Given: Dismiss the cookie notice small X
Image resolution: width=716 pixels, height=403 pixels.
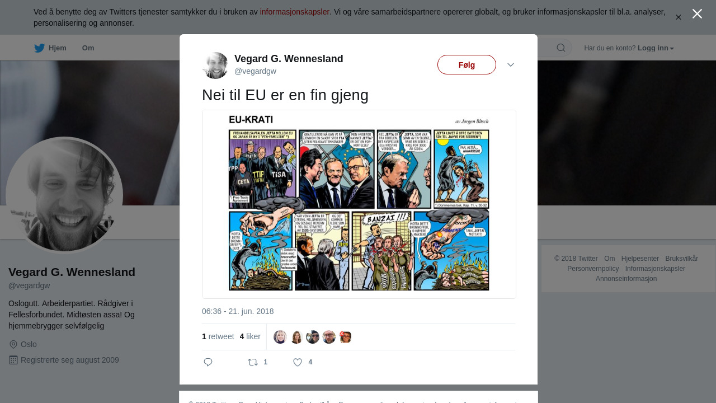Looking at the screenshot, I should pos(679,17).
